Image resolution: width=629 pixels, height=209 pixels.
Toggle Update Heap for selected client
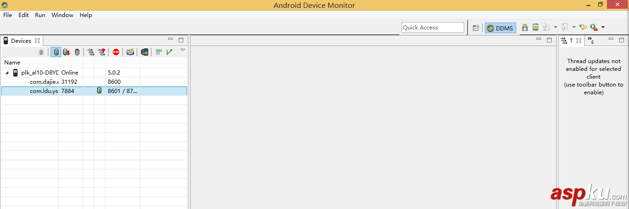tap(56, 52)
